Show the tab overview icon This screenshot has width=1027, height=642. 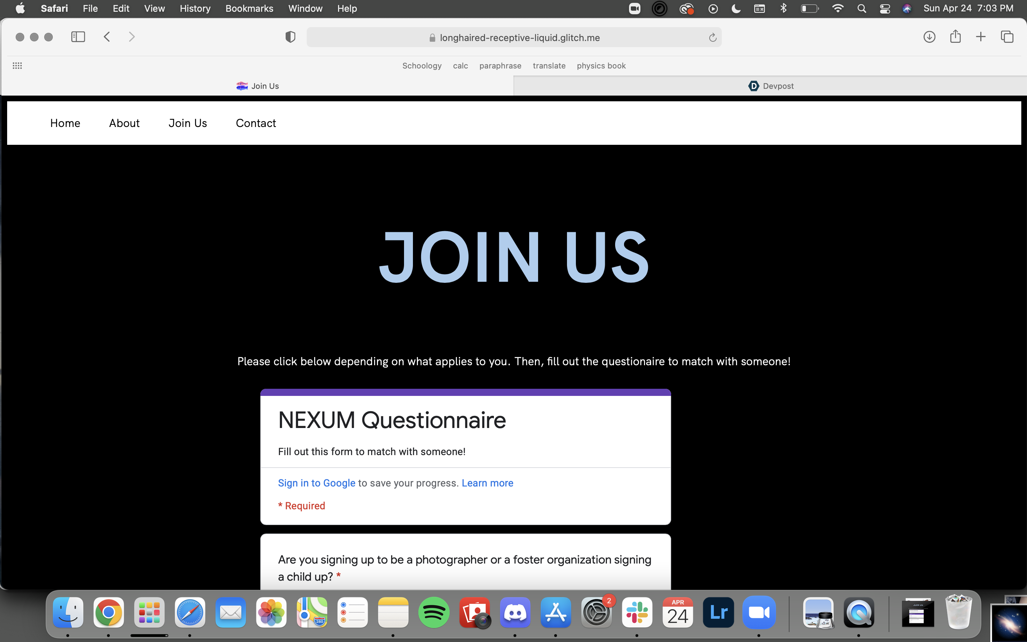(1007, 37)
